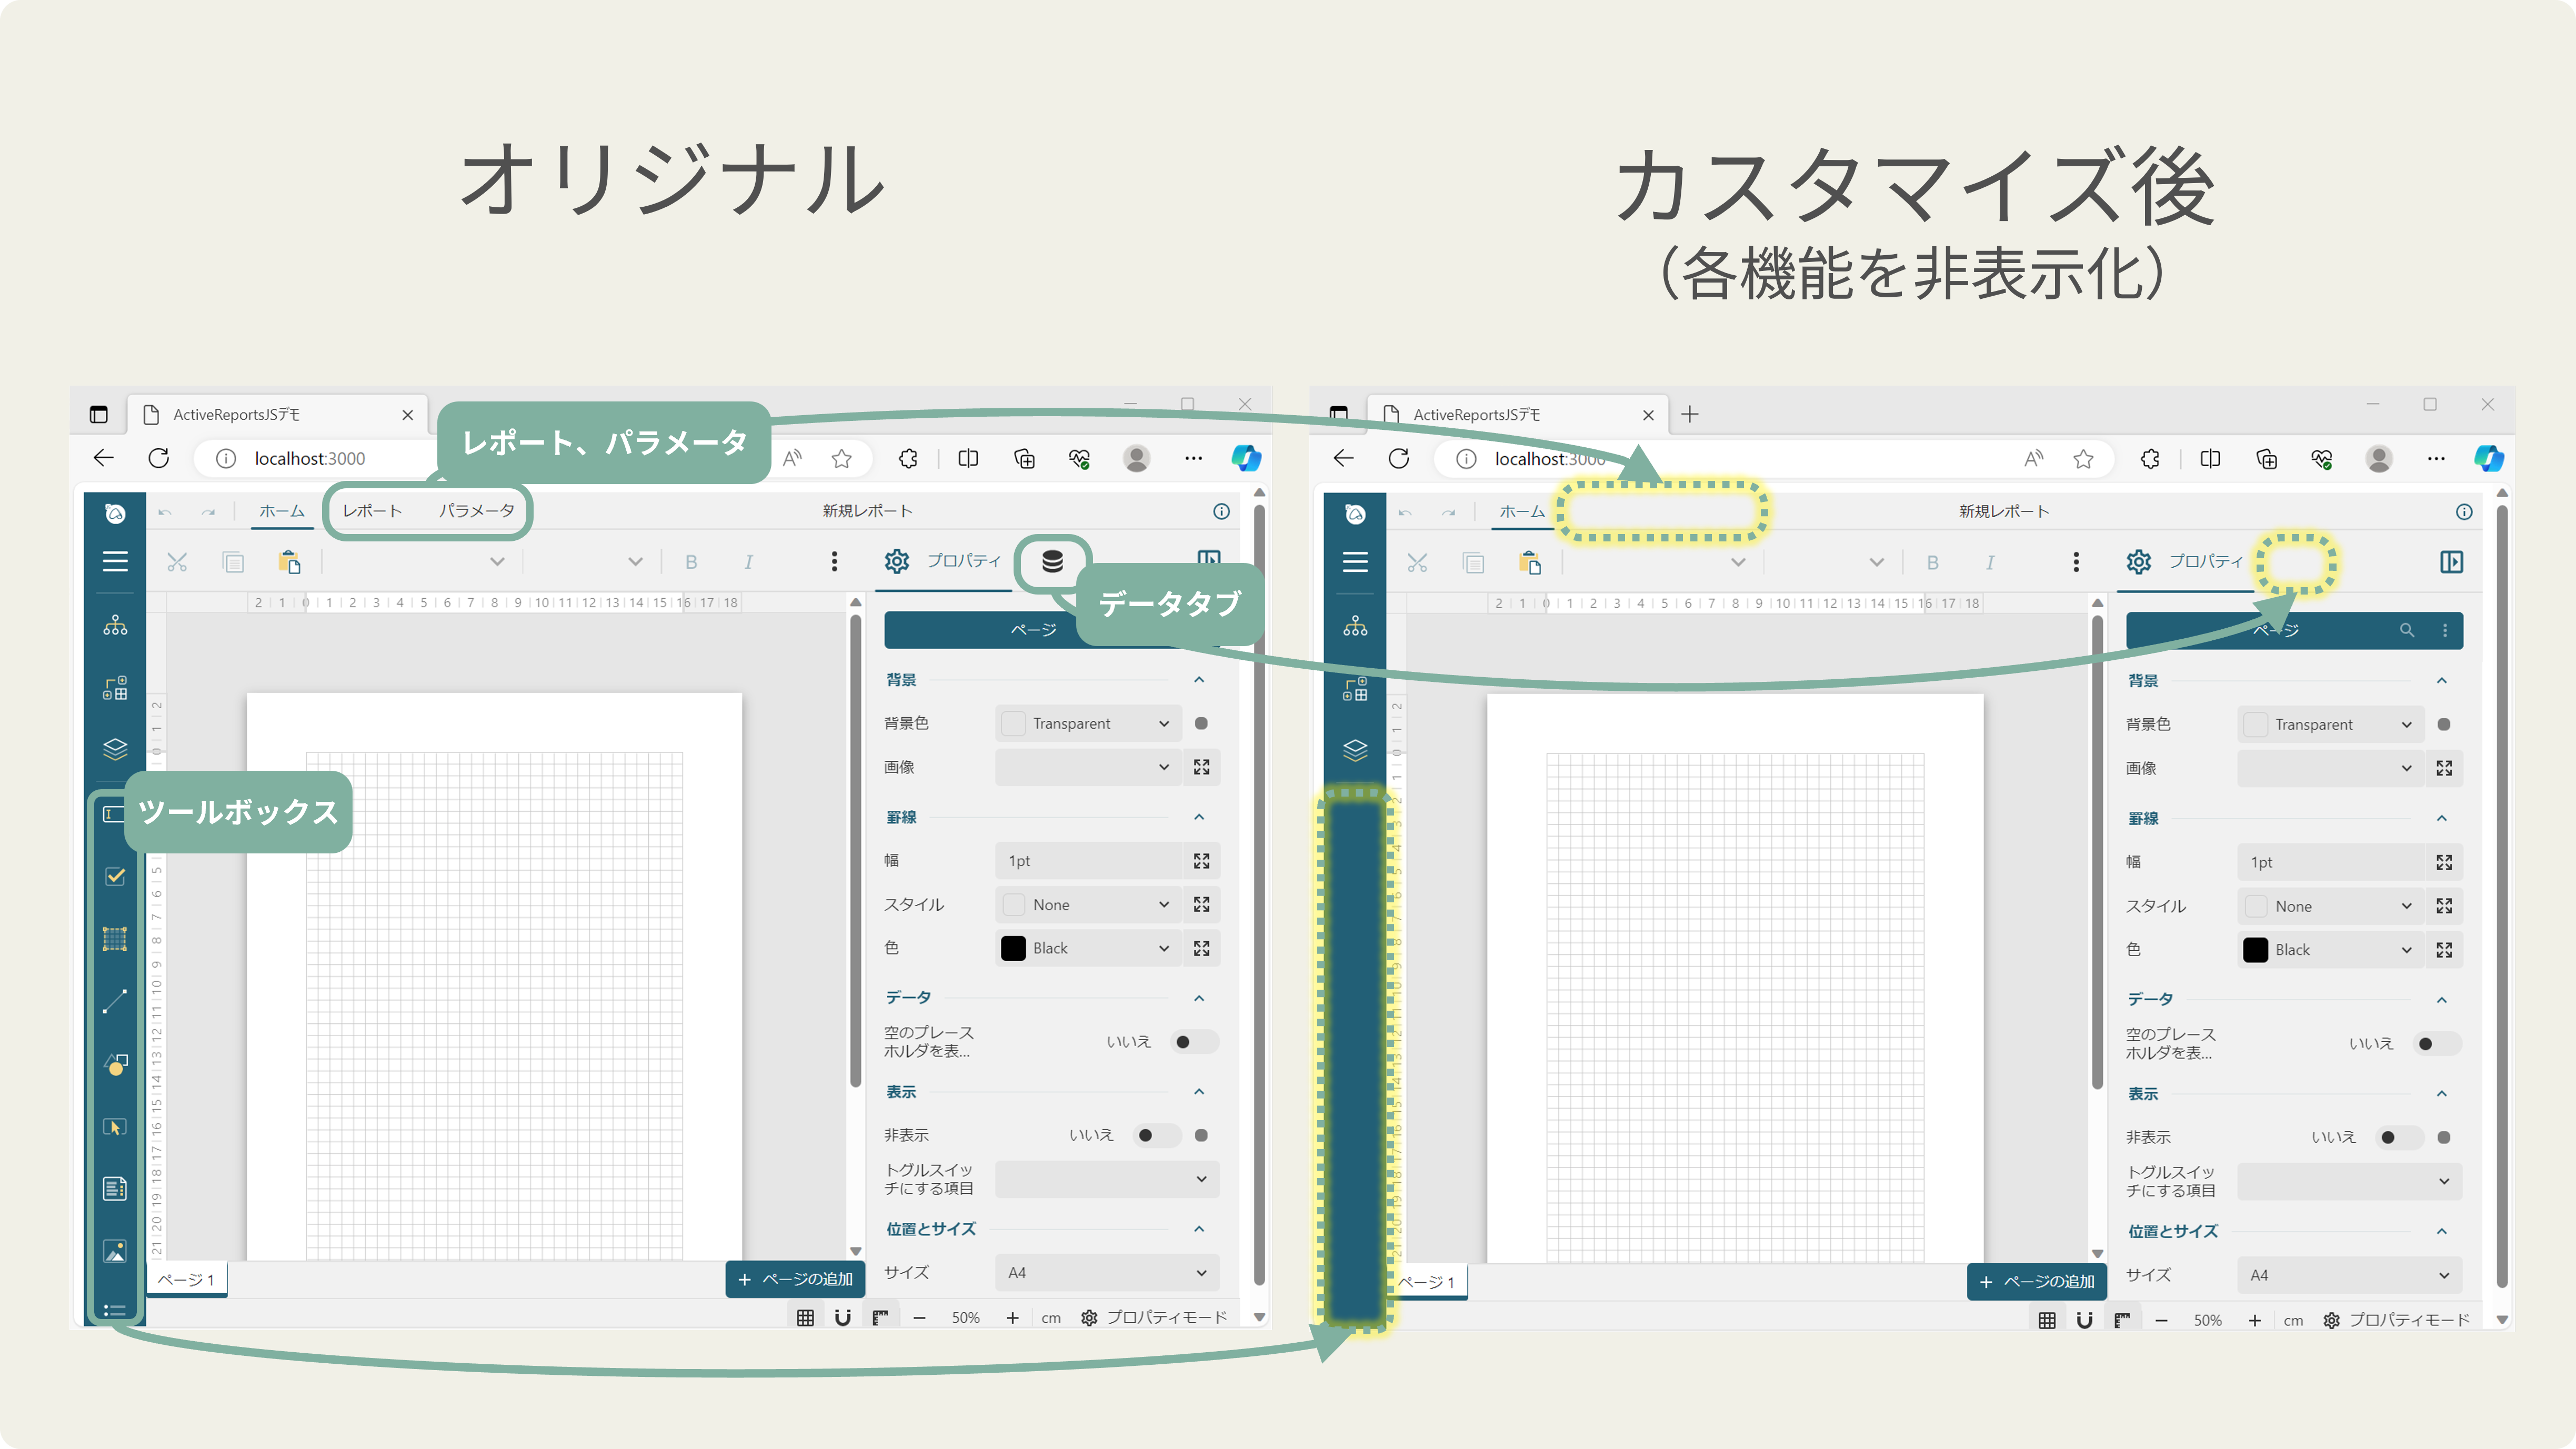Click the paste icon in the left window toolbar
This screenshot has width=2576, height=1449.
pyautogui.click(x=289, y=562)
